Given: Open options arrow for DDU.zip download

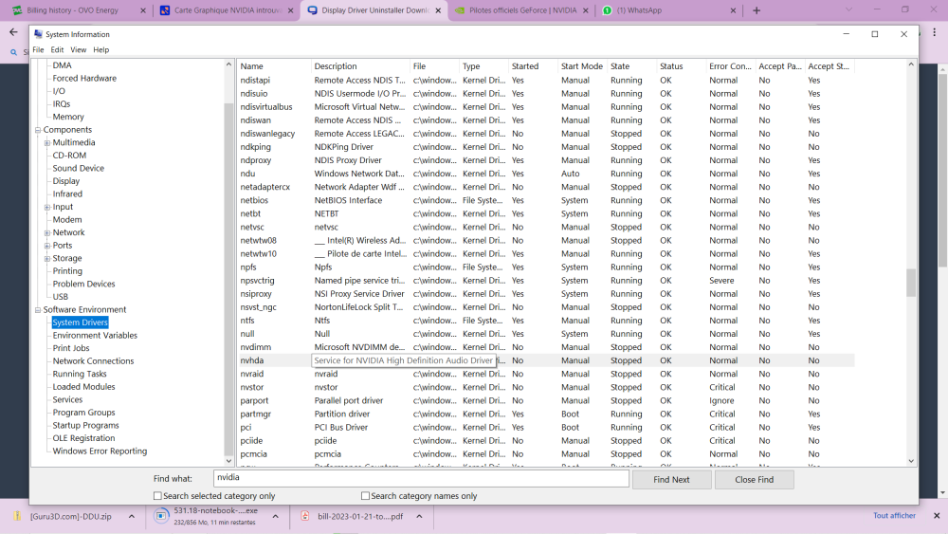Looking at the screenshot, I should [133, 517].
